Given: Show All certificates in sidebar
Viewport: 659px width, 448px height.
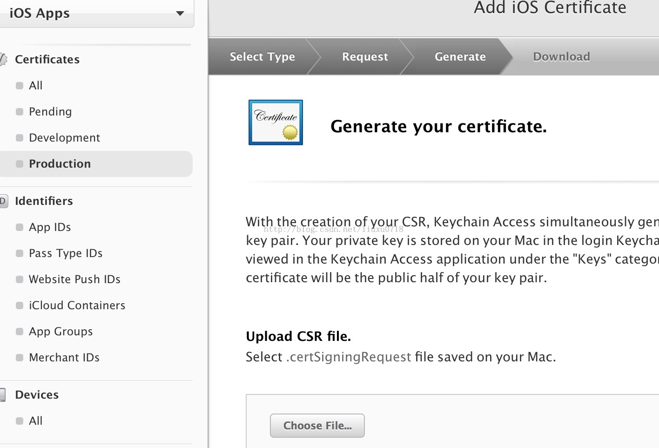Looking at the screenshot, I should tap(35, 86).
